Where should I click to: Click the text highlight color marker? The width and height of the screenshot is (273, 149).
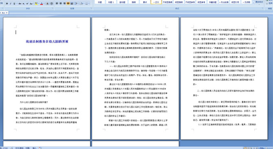(x=36, y=4)
